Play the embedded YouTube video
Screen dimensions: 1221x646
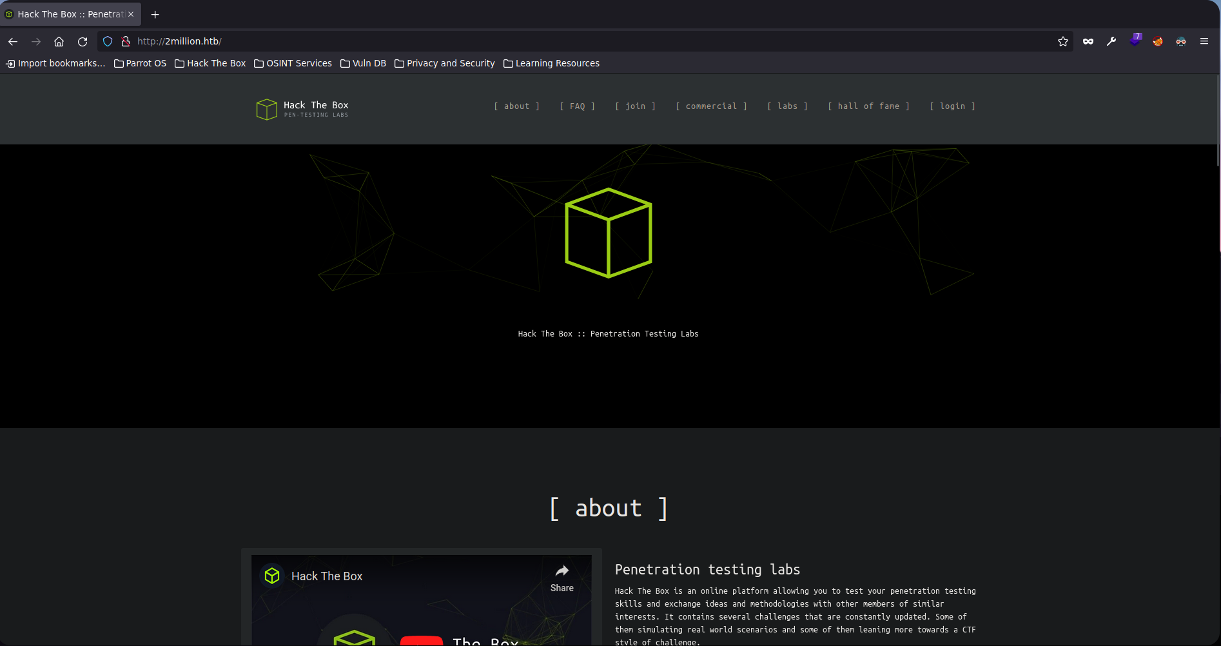coord(422,640)
